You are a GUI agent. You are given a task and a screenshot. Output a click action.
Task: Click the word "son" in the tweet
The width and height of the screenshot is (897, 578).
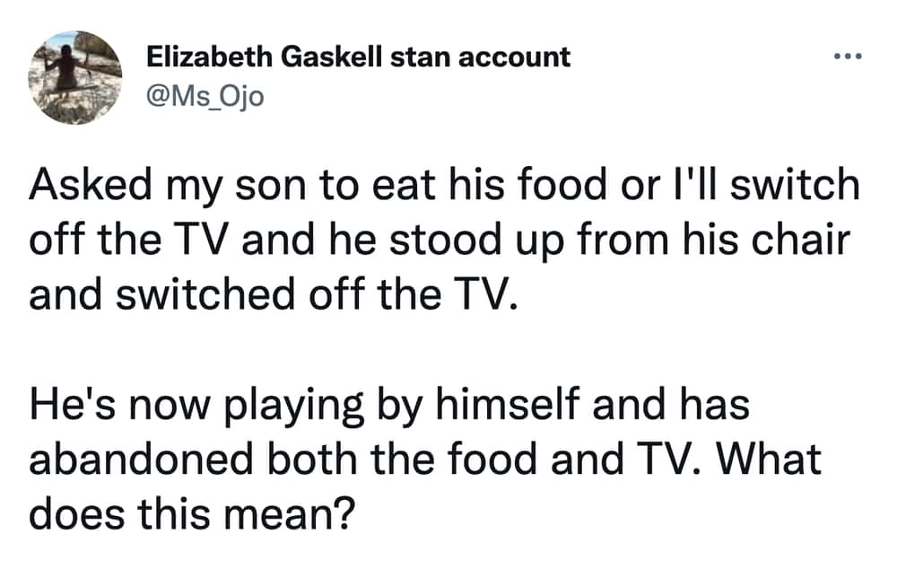[266, 188]
